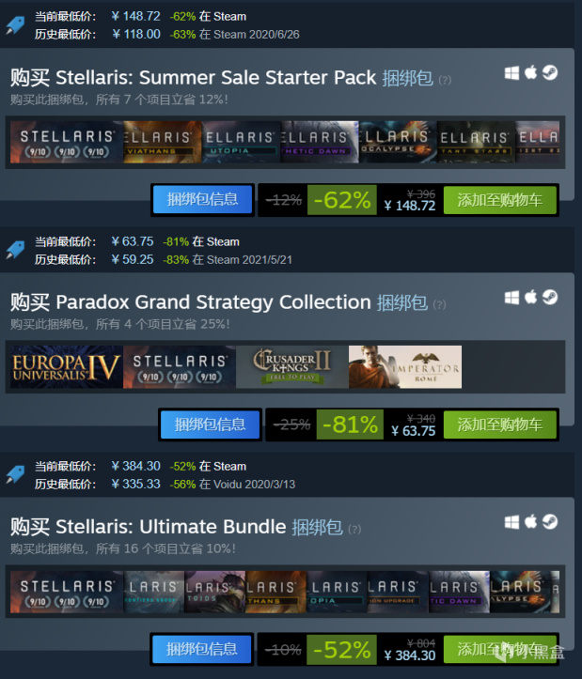Screen dimensions: 582x679
Task: Click the Apple icon on Paradox Grand Strategy Collection
Action: [531, 297]
